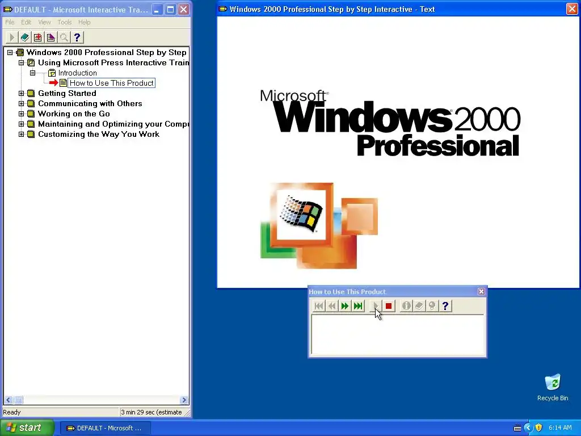Click the info 'i' icon in playback panel
Viewport: 581px width, 436px height.
[x=406, y=306]
